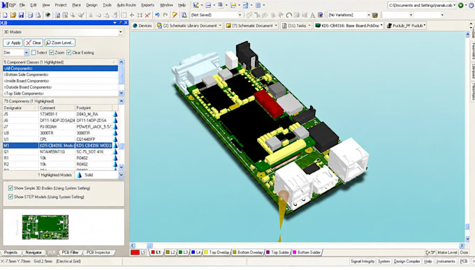Open the Documents and Settings path dropdown
The width and height of the screenshot is (475, 270).
click(x=455, y=5)
